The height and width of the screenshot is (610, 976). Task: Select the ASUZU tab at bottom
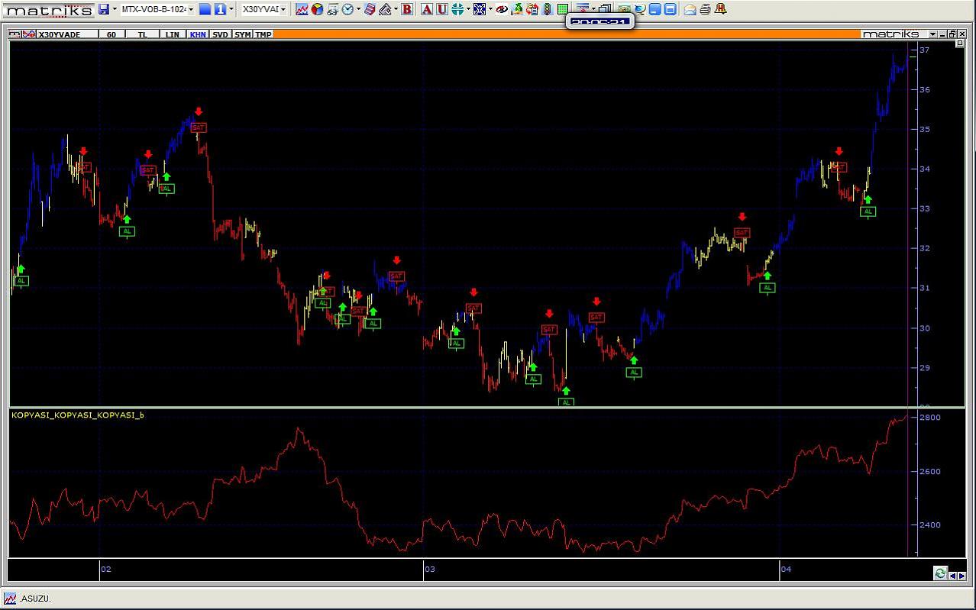pos(35,599)
